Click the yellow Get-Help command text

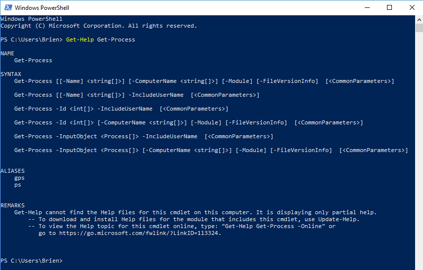[80, 39]
